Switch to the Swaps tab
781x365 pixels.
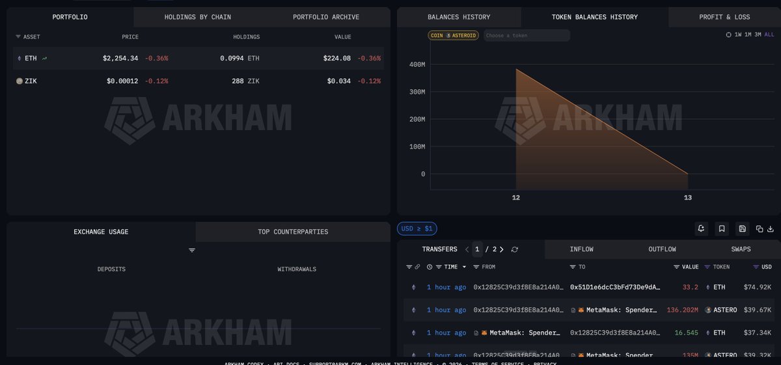coord(741,249)
